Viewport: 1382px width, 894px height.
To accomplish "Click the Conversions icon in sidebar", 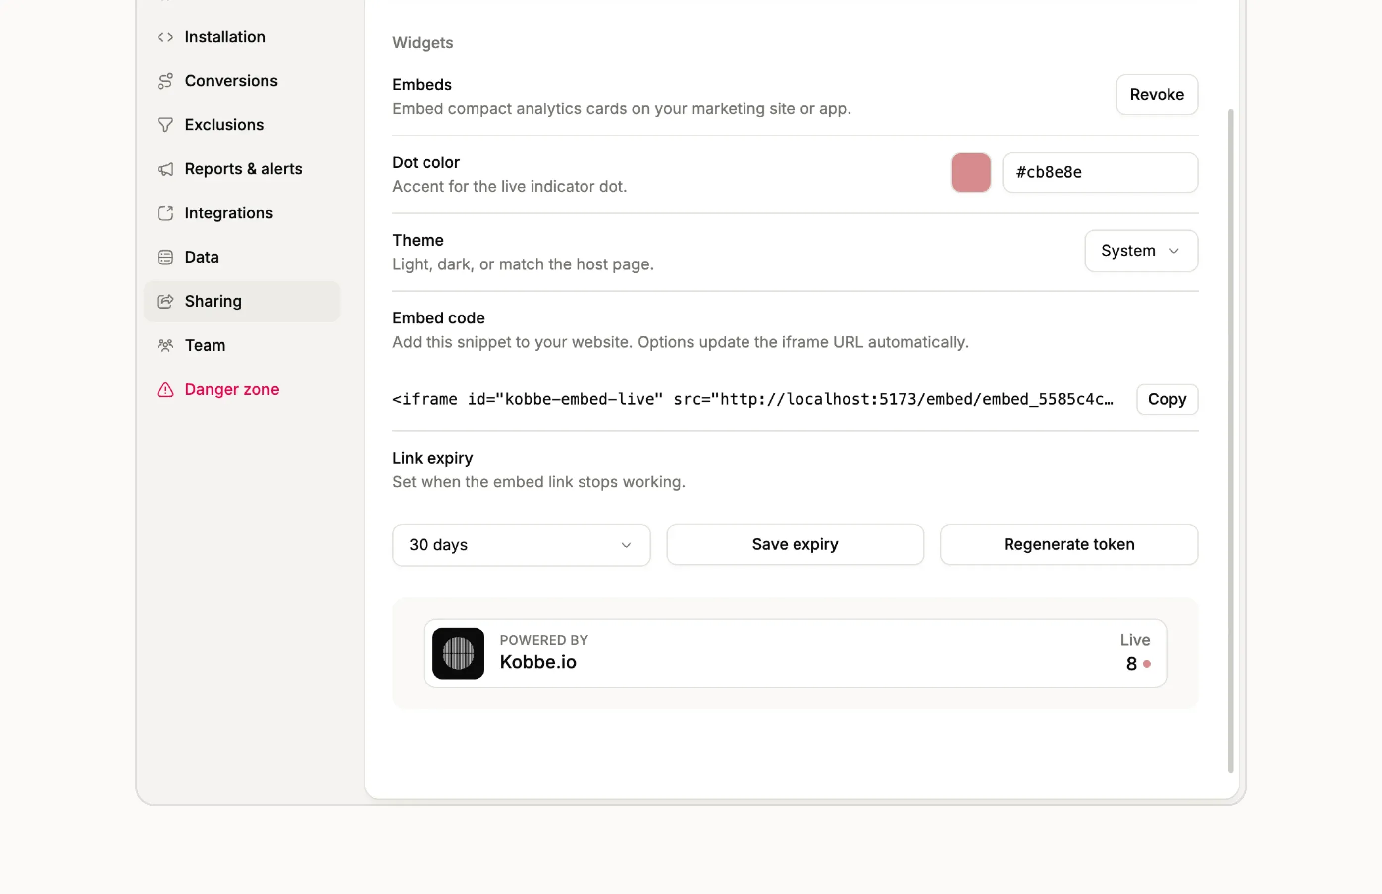I will 165,81.
